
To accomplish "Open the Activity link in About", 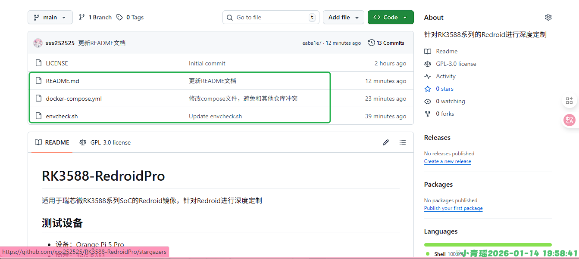I will point(445,76).
